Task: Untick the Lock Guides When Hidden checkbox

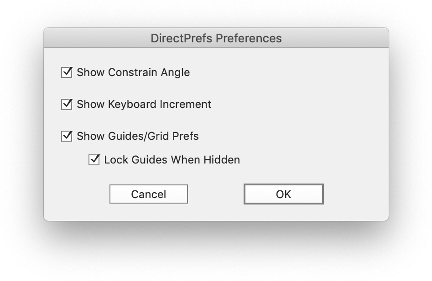Action: [94, 160]
